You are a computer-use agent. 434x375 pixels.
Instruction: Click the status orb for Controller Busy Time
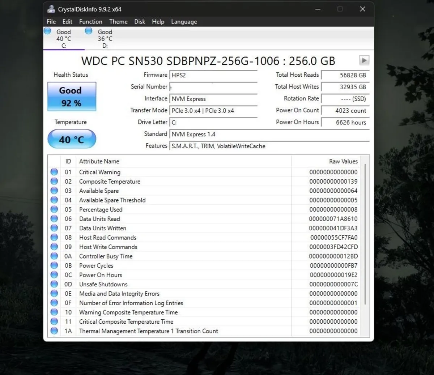(54, 256)
